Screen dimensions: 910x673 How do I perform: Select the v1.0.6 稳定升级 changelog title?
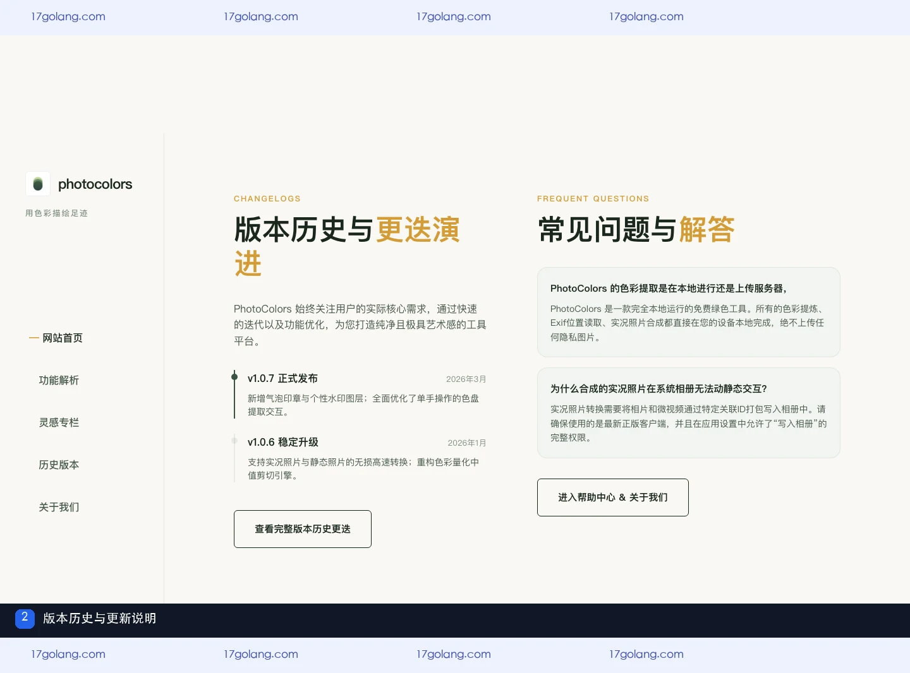(x=283, y=442)
